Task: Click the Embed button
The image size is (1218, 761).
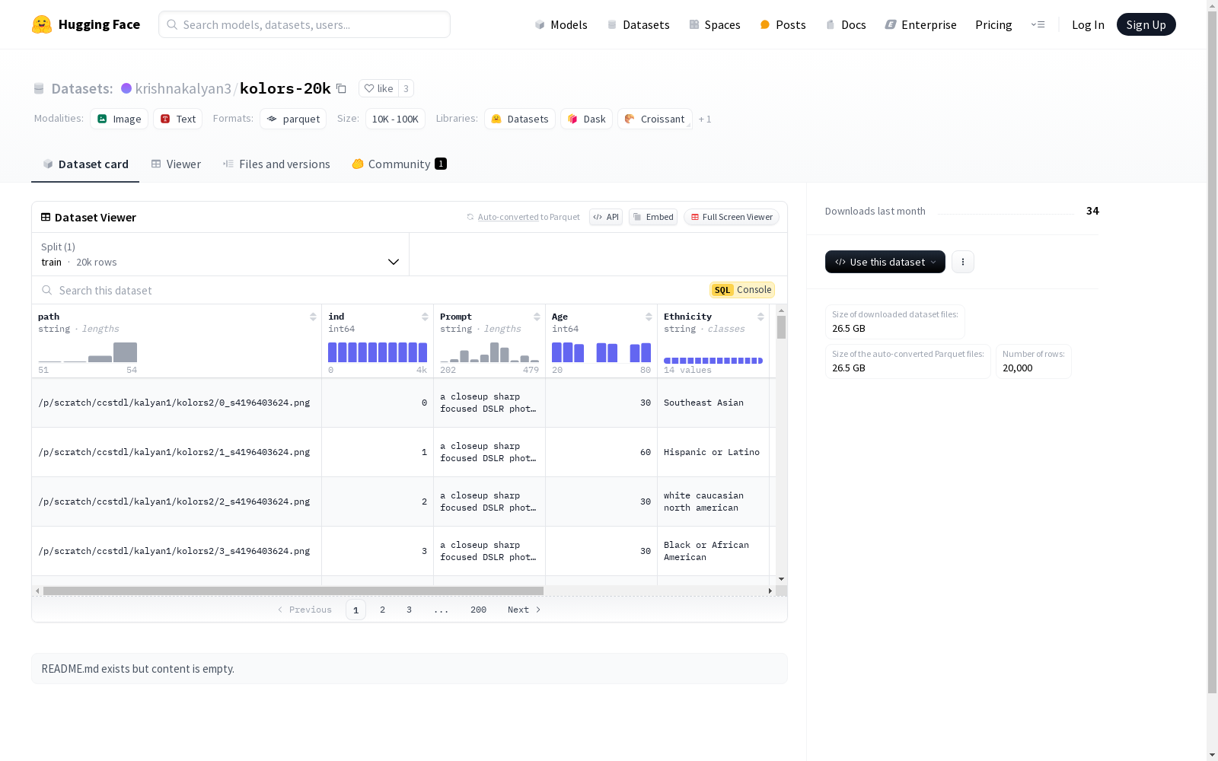Action: 653,217
